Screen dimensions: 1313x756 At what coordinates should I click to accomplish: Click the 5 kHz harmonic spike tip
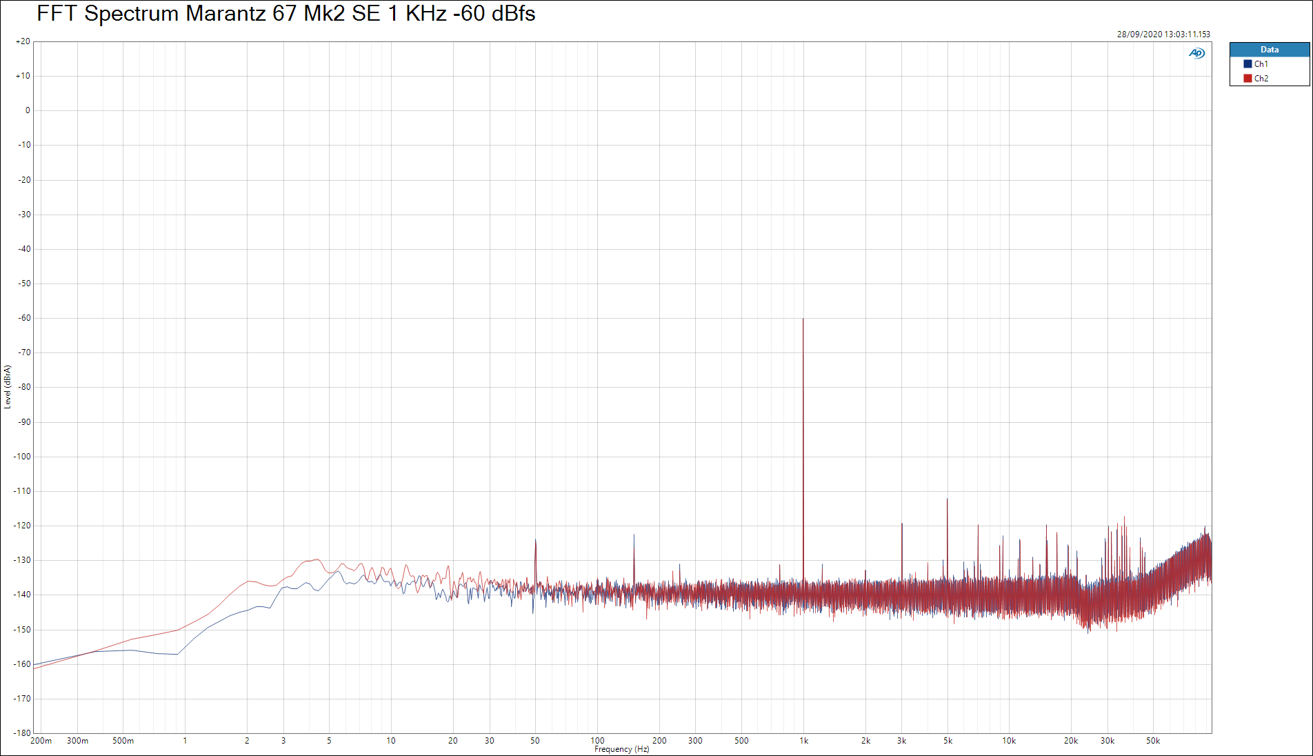(x=947, y=499)
